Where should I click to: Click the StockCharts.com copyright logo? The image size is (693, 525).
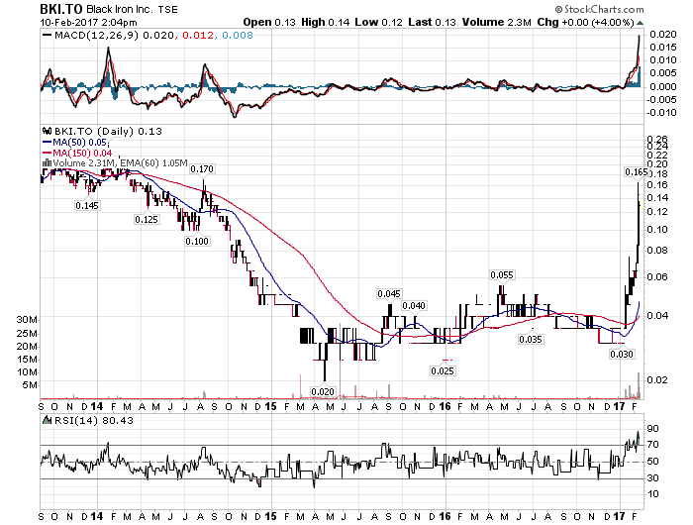click(x=599, y=9)
